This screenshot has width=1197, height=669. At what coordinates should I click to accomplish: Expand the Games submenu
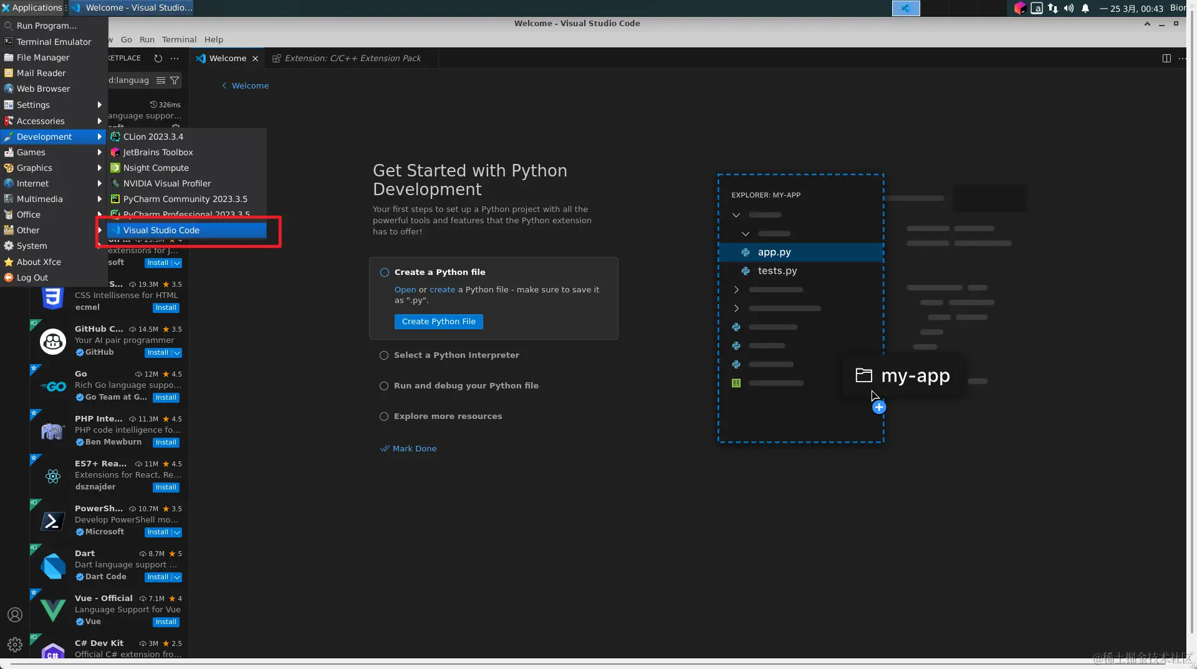54,152
